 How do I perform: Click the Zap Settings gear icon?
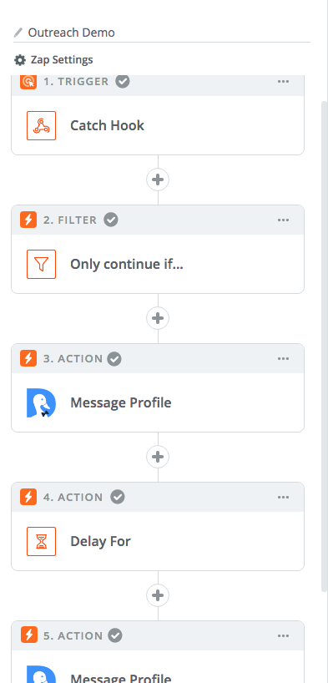click(19, 59)
